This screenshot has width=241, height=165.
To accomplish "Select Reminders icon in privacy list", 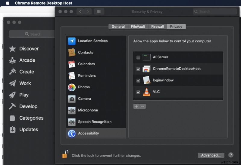I will [x=72, y=76].
